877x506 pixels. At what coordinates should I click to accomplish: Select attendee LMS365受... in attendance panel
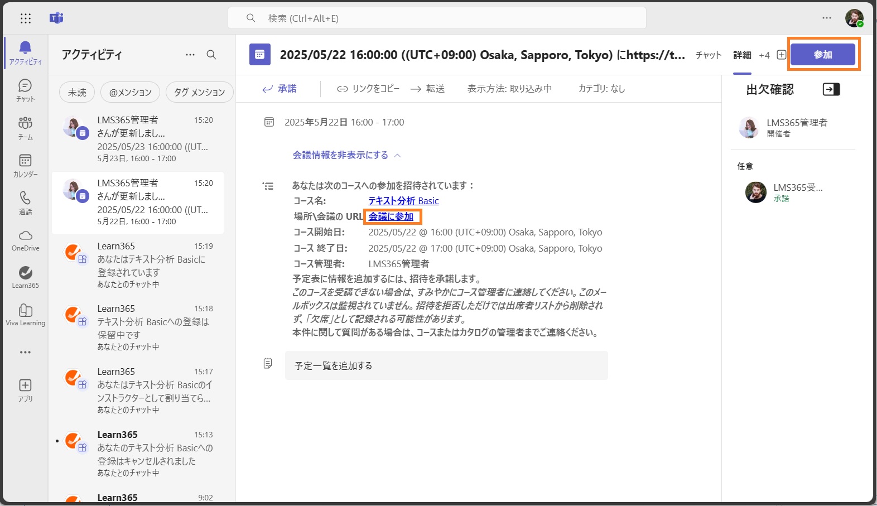[793, 192]
